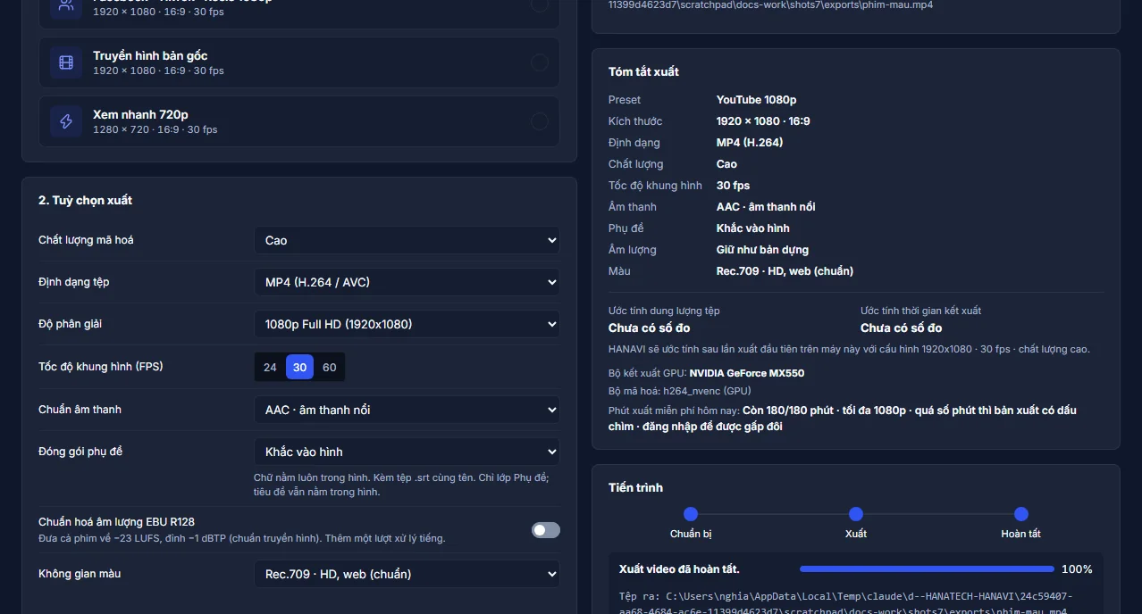Click the 30 fps value in Tóm tắt xuất
Screen dimensions: 1142x614
tap(733, 186)
